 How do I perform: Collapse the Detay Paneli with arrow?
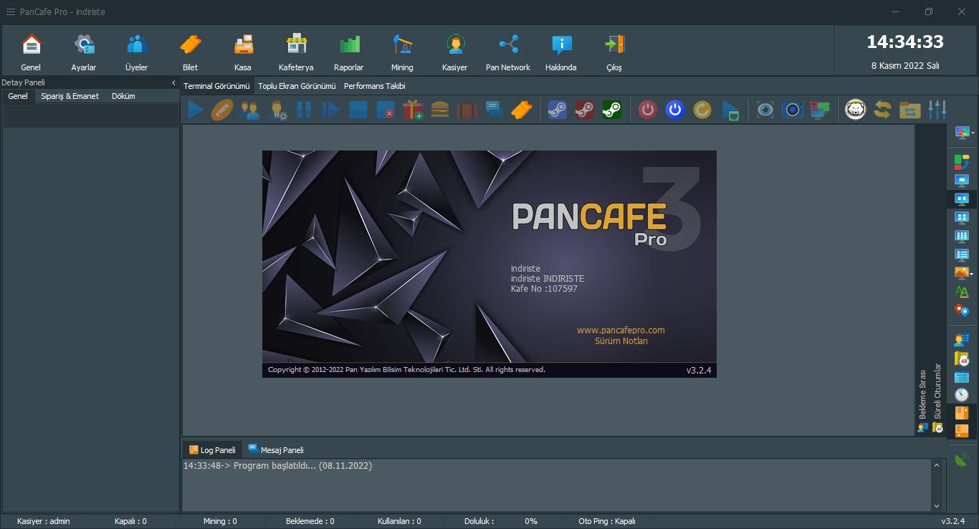(173, 82)
